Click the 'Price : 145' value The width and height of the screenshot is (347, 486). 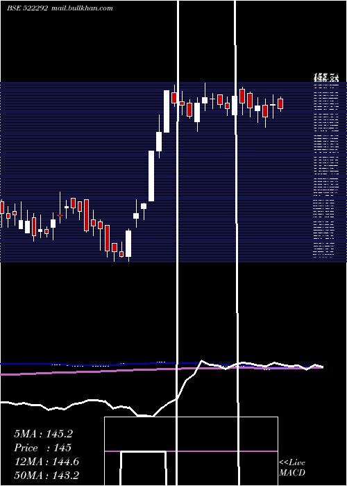pos(43,448)
